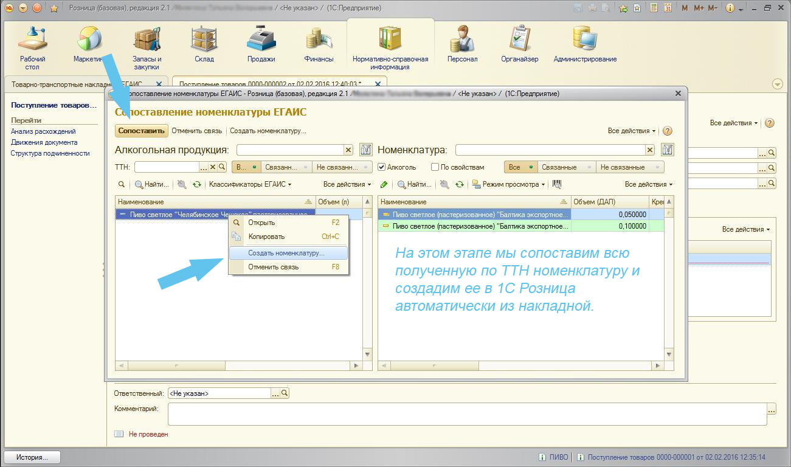This screenshot has width=791, height=467.
Task: Click Отменить связь in dialog toolbar
Action: [x=198, y=131]
